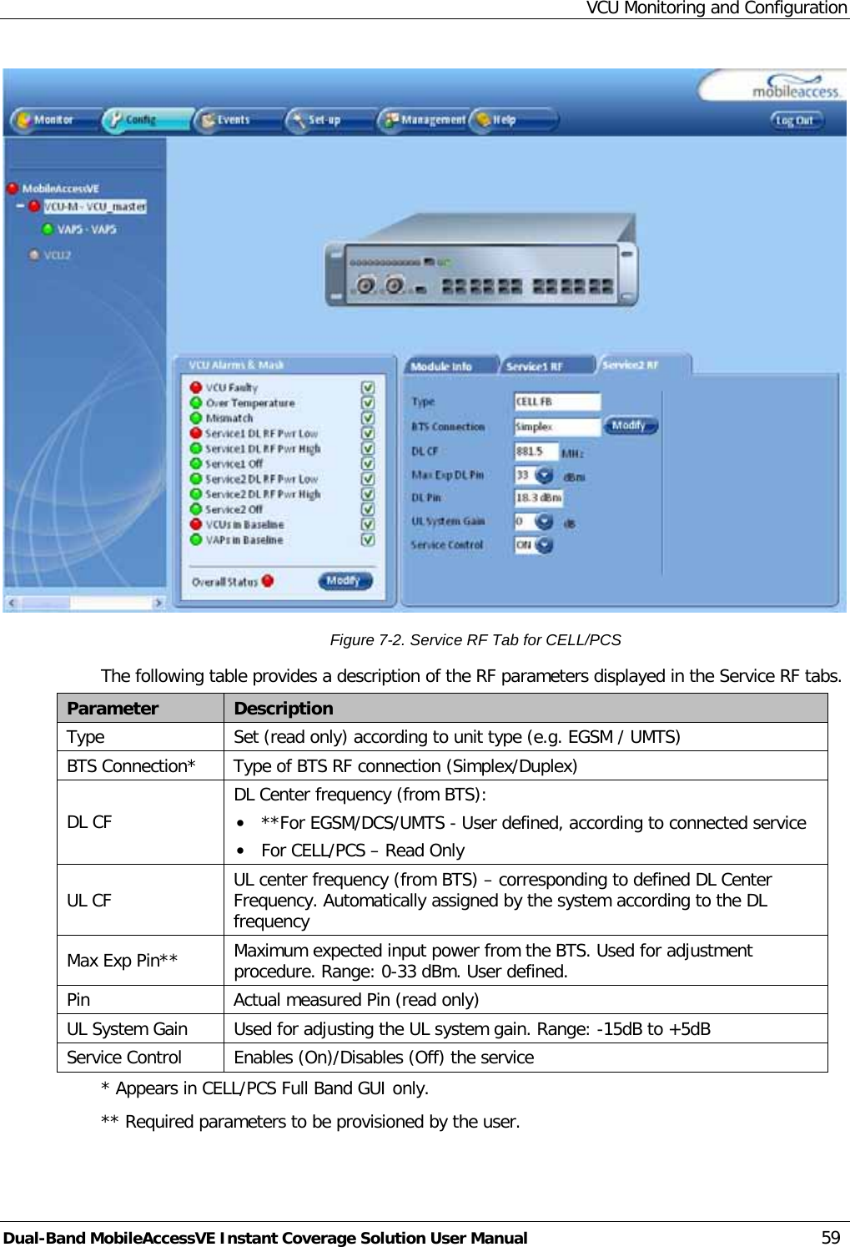The image size is (850, 1247).
Task: Toggle Service2 DL RF Pwr Low checkbox
Action: point(368,479)
